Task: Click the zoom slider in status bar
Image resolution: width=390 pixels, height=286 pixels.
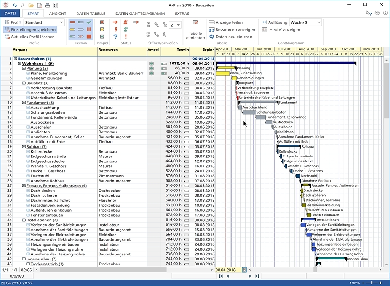Action: (x=372, y=283)
